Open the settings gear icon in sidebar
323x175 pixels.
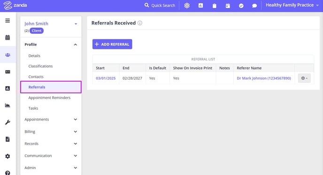click(x=8, y=156)
